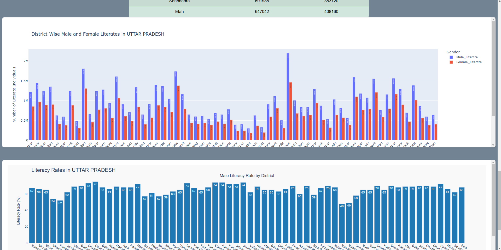Click the bar labeled 61 in literacy chart
This screenshot has width=501, height=250.
152,218
